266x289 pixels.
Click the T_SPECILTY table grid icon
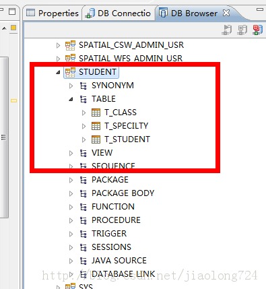click(x=96, y=126)
